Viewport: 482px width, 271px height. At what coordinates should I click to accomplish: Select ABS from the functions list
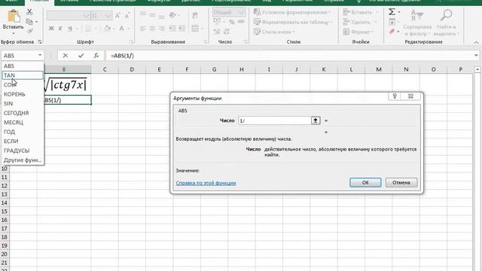point(23,65)
